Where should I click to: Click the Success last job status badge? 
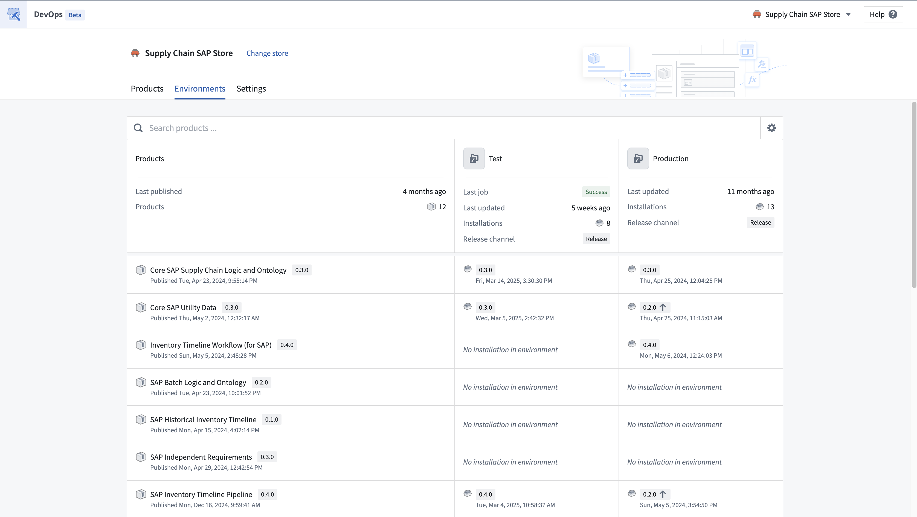pos(596,192)
